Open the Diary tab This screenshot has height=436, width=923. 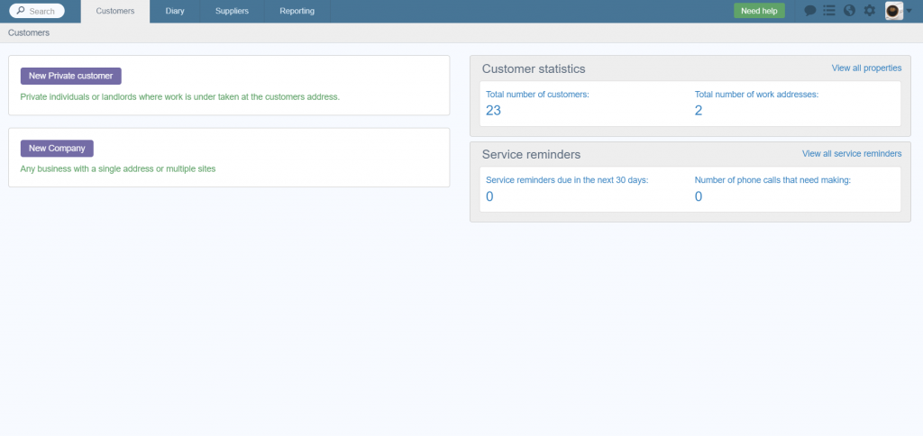pyautogui.click(x=175, y=11)
